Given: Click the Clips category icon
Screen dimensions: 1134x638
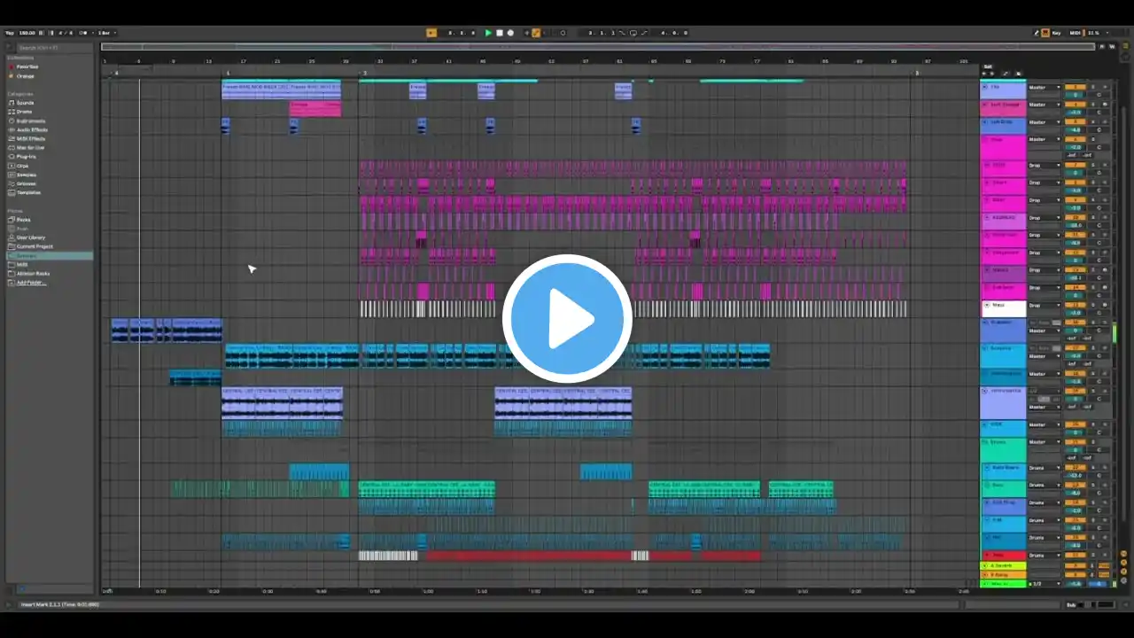Looking at the screenshot, I should [x=12, y=166].
